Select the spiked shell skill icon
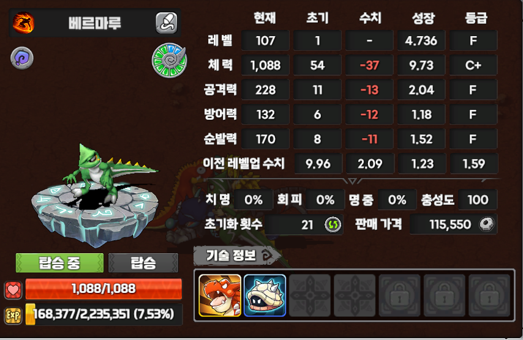This screenshot has height=340, width=523. (265, 295)
